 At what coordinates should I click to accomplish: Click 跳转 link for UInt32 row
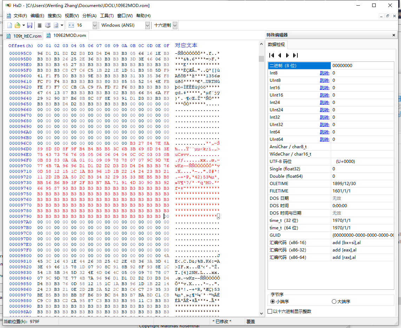click(324, 125)
